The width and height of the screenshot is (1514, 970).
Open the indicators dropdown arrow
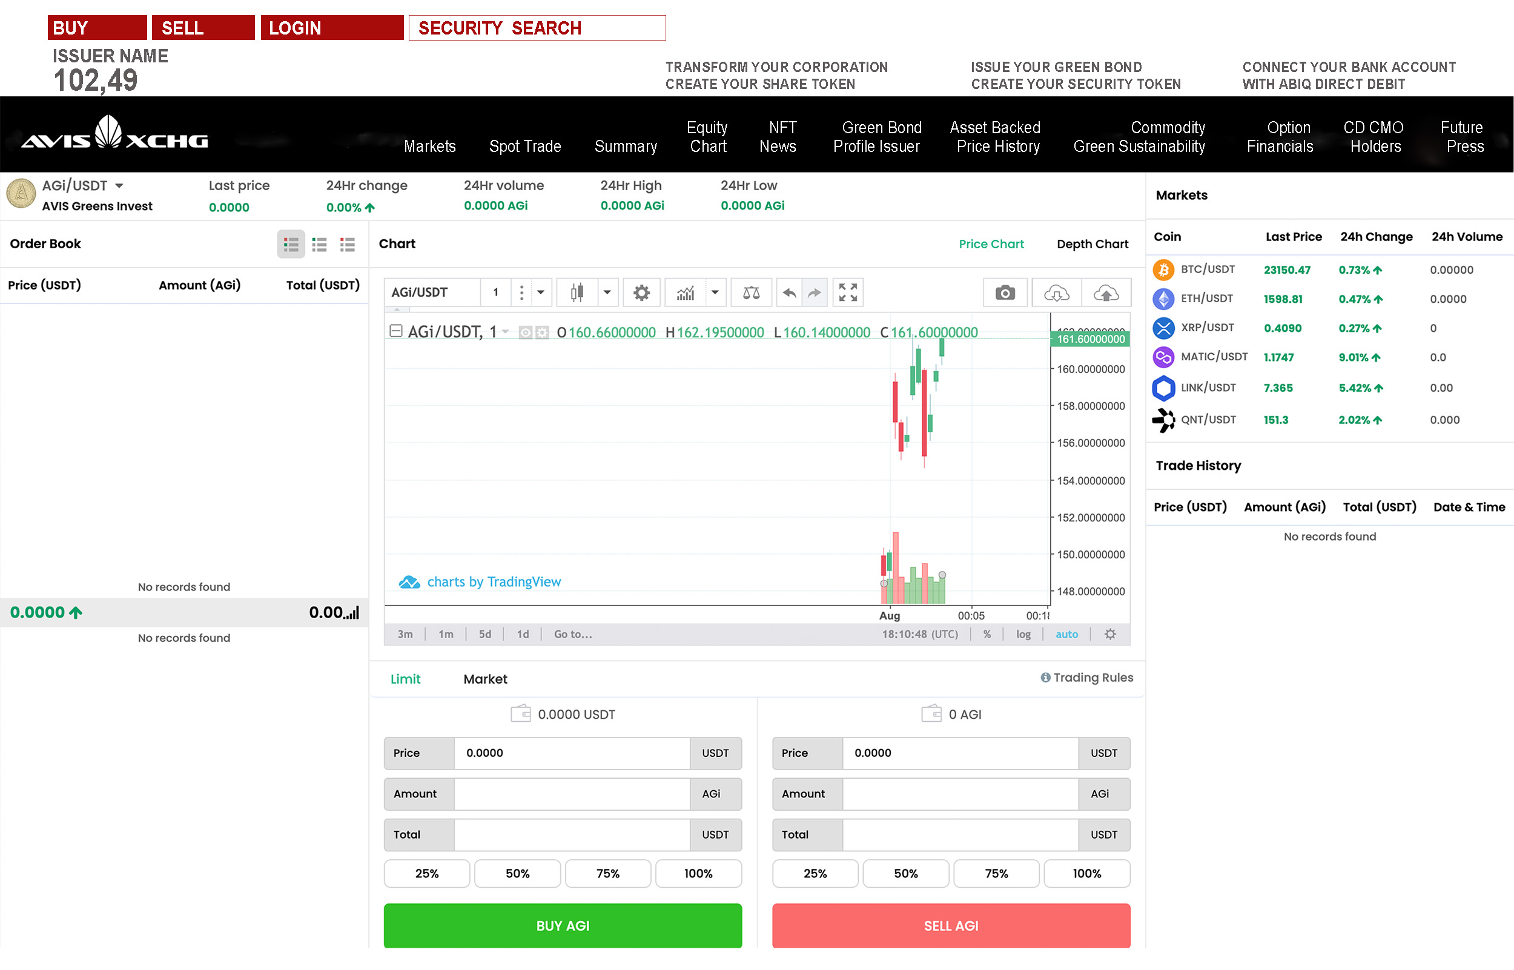click(715, 293)
